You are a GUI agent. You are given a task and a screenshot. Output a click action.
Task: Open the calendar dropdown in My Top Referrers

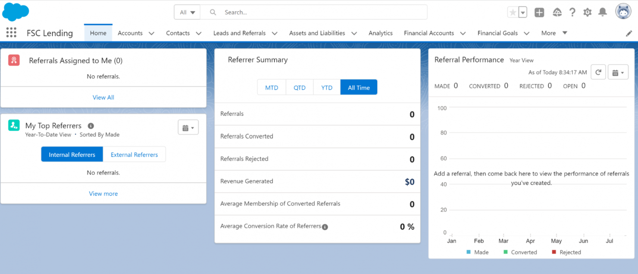[188, 127]
